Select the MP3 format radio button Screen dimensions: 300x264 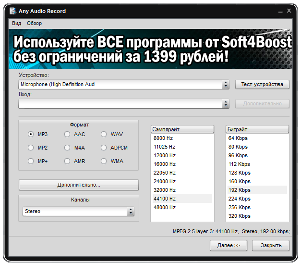pos(31,134)
